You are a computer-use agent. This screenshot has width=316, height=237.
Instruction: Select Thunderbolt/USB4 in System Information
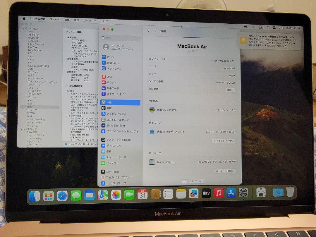pyautogui.click(x=38, y=66)
